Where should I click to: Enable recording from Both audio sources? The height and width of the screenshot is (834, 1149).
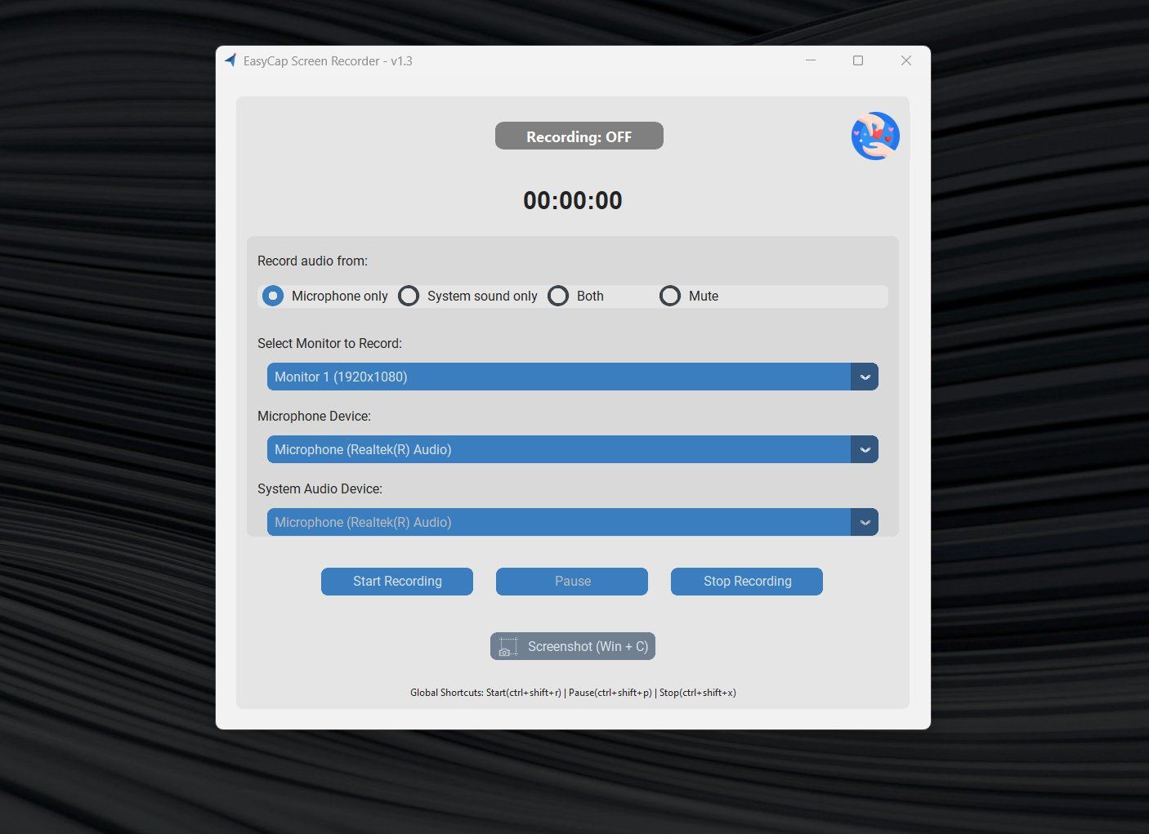pos(558,296)
